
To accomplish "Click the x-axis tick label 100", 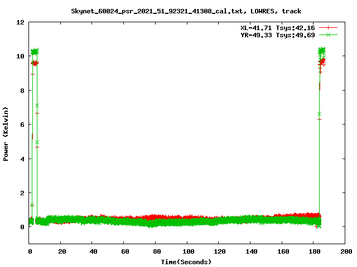I will (x=189, y=251).
